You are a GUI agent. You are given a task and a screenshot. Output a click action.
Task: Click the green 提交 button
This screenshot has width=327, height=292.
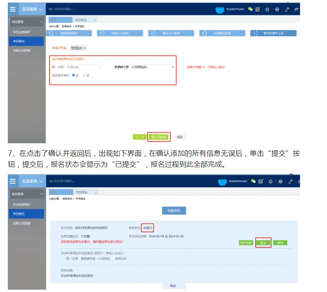pyautogui.click(x=263, y=243)
